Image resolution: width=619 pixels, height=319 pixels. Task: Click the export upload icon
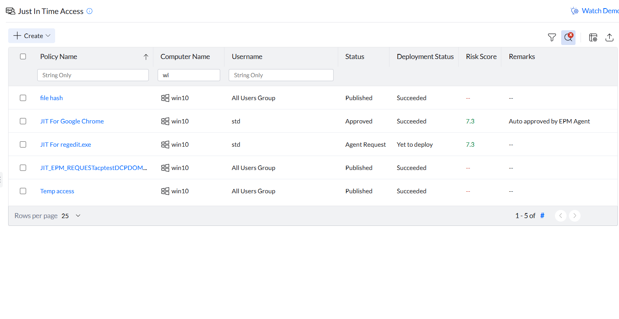(609, 37)
